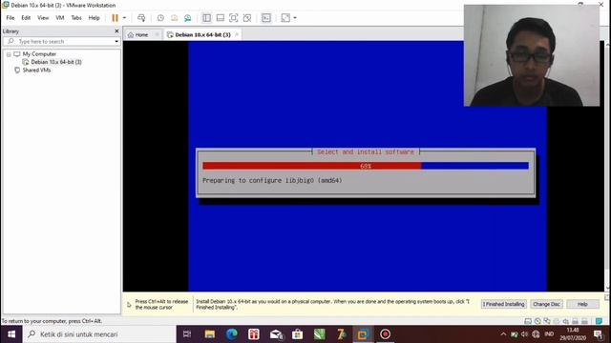Select My Computer in the library

click(x=39, y=54)
